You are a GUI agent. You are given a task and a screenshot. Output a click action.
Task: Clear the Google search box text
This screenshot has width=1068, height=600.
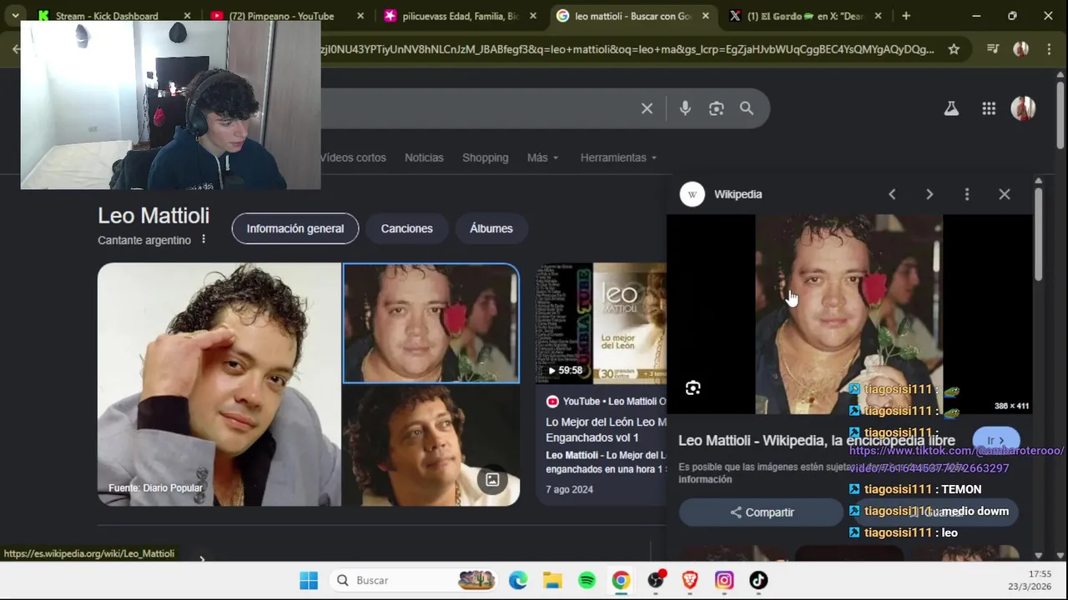(x=647, y=108)
